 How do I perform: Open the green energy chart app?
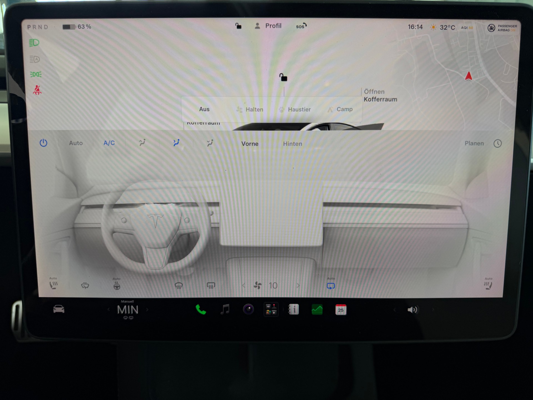click(x=317, y=309)
